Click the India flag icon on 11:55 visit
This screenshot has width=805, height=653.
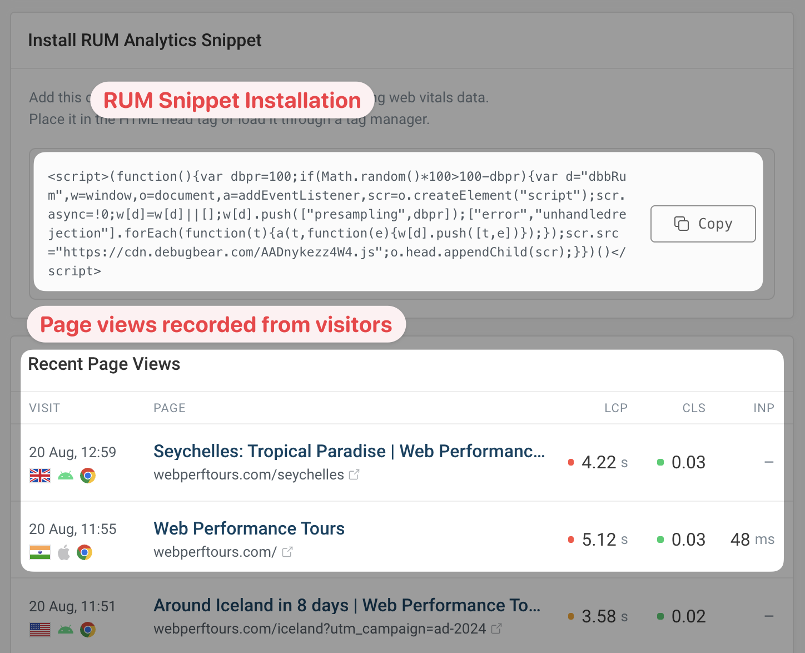click(40, 552)
